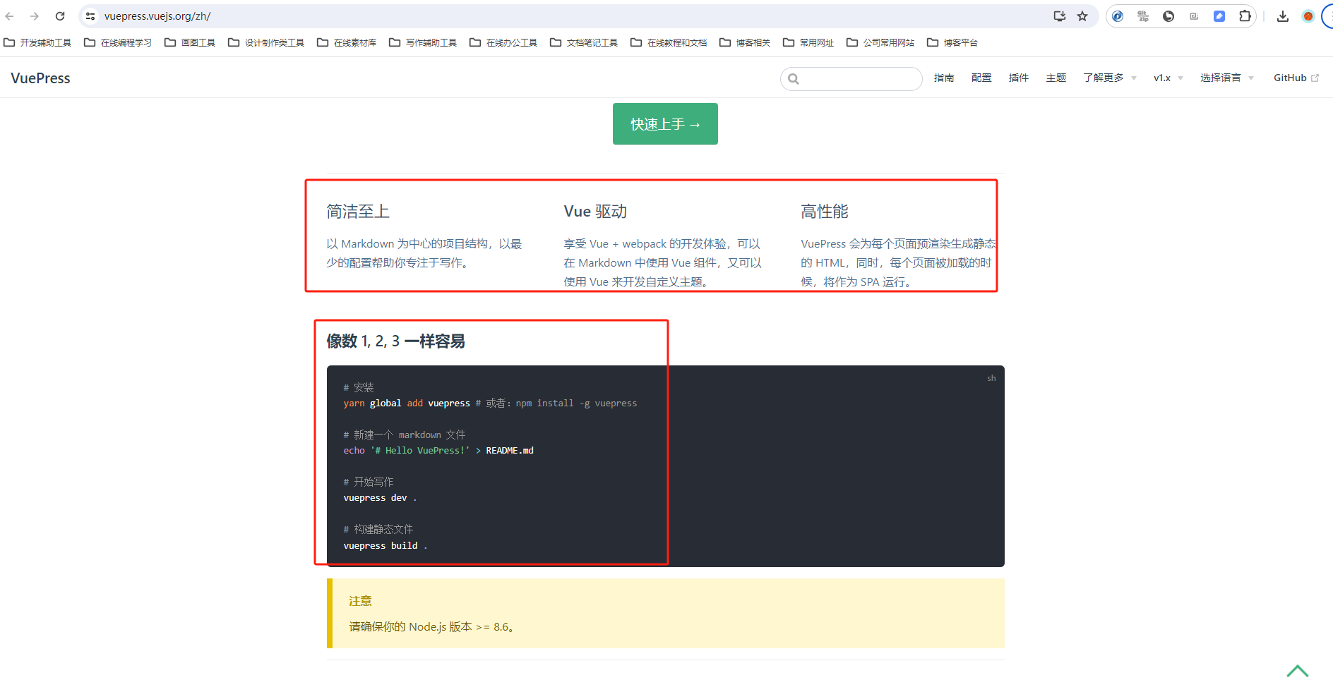
Task: Click the 快速上手 button
Action: pyautogui.click(x=665, y=124)
